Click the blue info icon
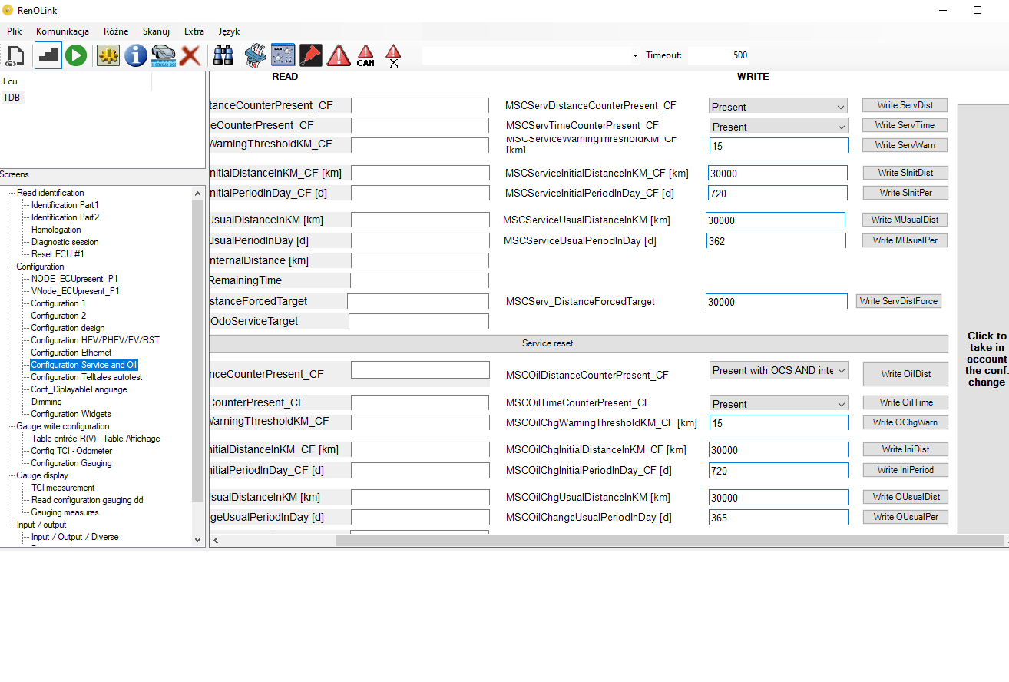The width and height of the screenshot is (1009, 682). click(136, 55)
